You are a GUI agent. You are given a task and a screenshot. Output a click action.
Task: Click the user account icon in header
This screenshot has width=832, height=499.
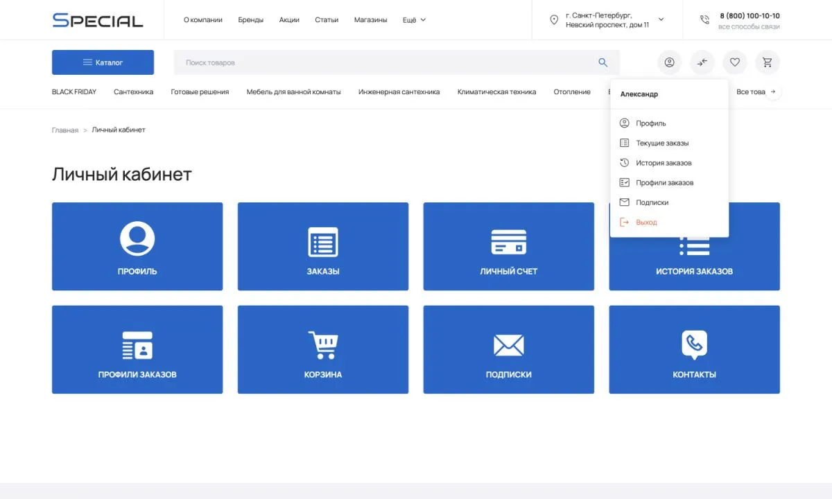pos(669,62)
